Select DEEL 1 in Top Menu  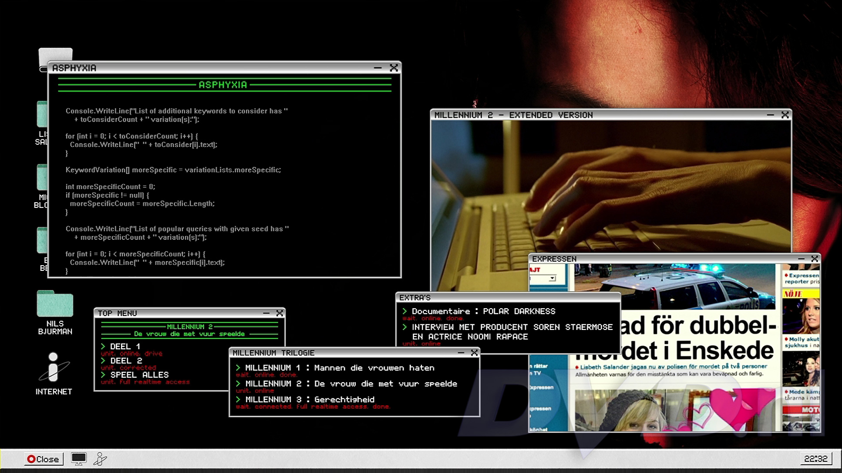125,346
